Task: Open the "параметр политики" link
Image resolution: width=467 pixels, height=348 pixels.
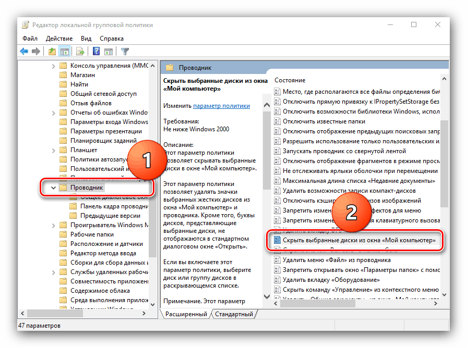Action: (x=222, y=106)
